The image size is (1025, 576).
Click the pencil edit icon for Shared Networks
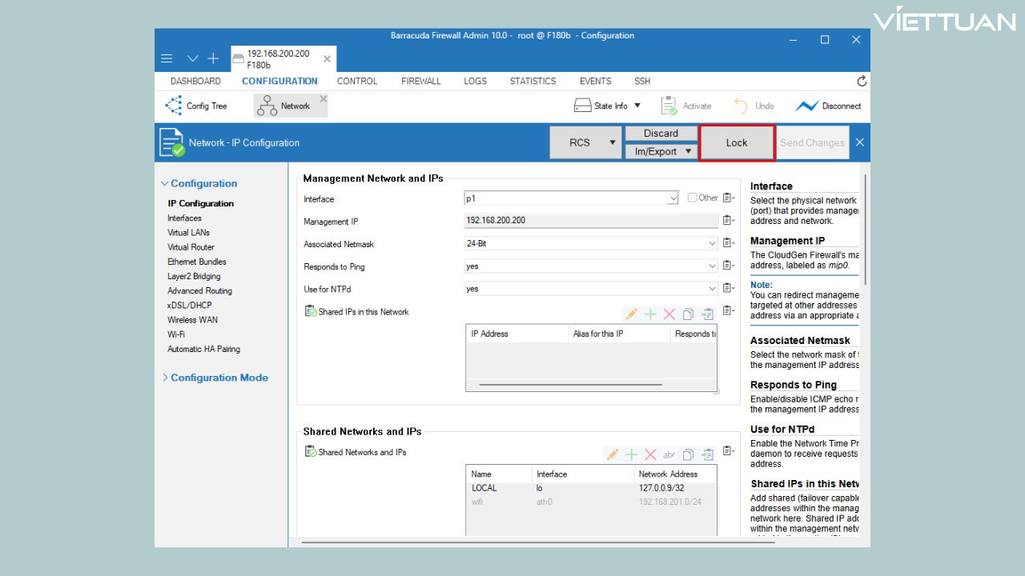pyautogui.click(x=613, y=454)
